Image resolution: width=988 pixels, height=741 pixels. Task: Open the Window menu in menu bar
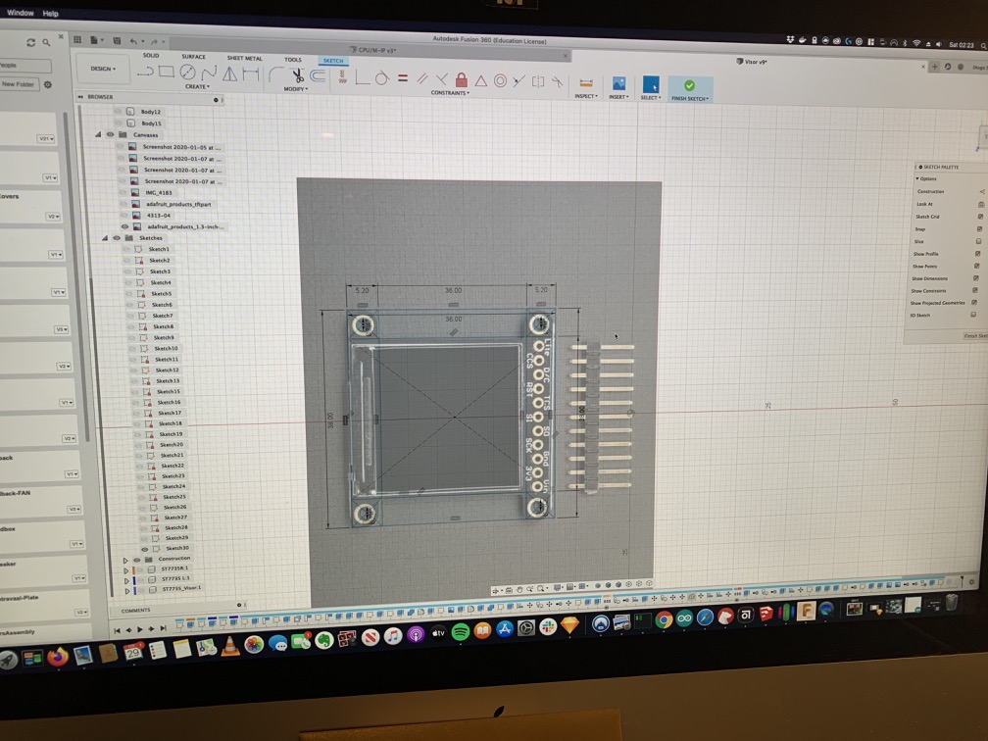(x=21, y=12)
